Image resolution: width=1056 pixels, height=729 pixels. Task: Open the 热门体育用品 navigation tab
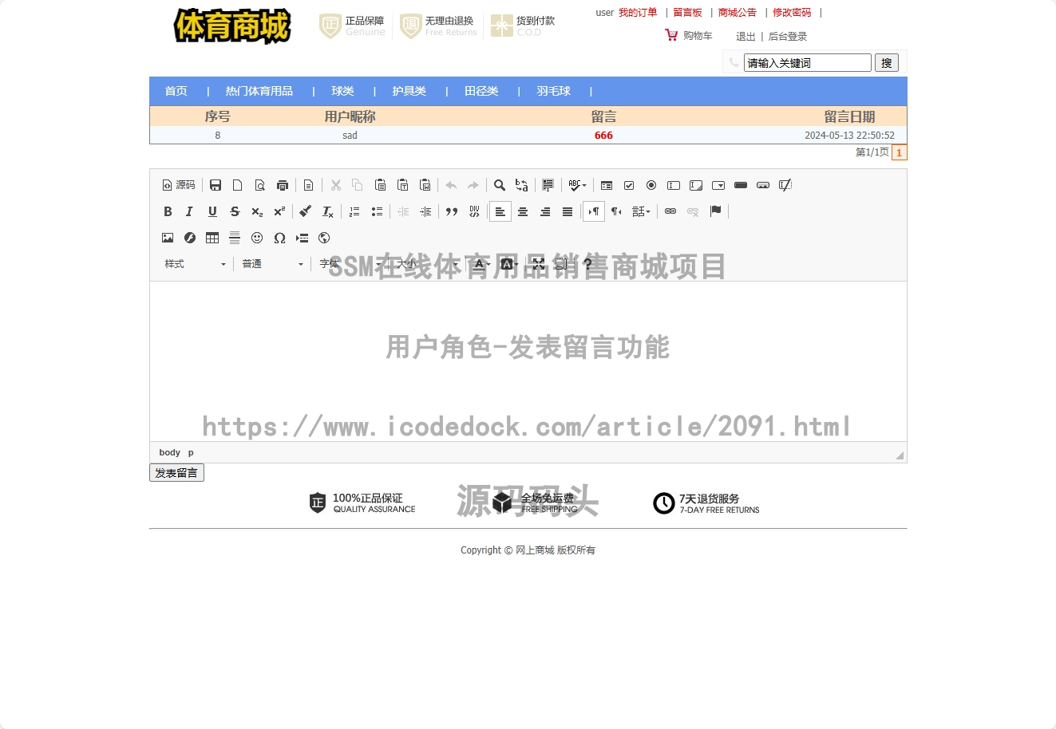[259, 91]
